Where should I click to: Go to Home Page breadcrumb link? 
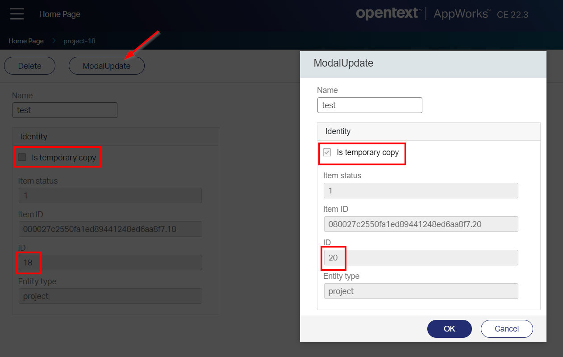click(26, 41)
